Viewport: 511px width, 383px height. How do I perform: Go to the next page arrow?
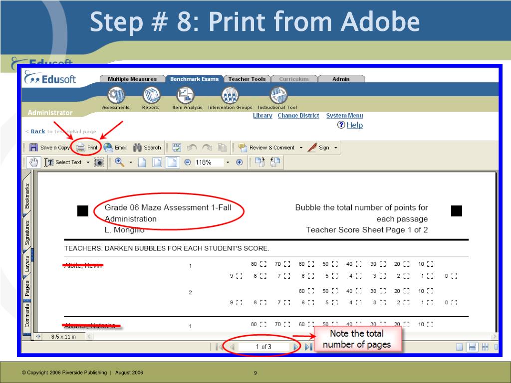[295, 347]
